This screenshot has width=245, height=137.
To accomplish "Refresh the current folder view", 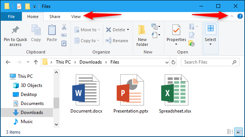I will tap(173, 62).
